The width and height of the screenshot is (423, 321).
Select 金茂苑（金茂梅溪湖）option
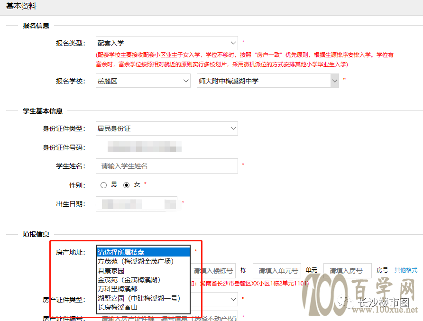point(143,280)
